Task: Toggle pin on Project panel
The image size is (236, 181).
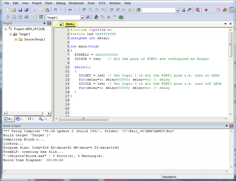Action: click(44, 23)
